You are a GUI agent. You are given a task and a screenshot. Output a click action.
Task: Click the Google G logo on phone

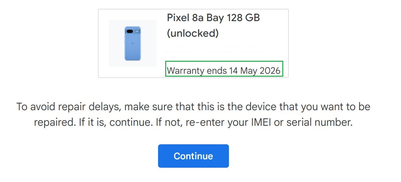tap(133, 43)
